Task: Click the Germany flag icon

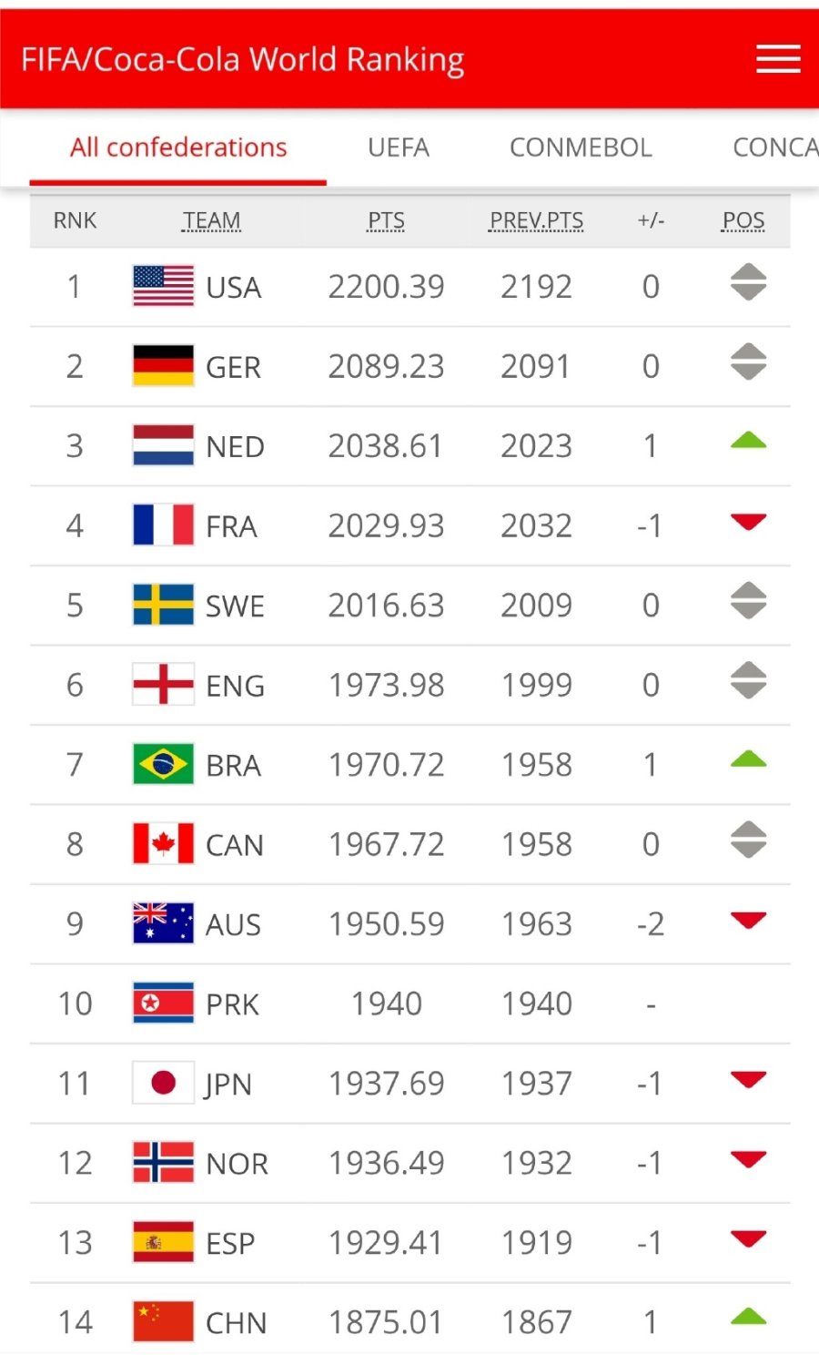Action: tap(163, 365)
